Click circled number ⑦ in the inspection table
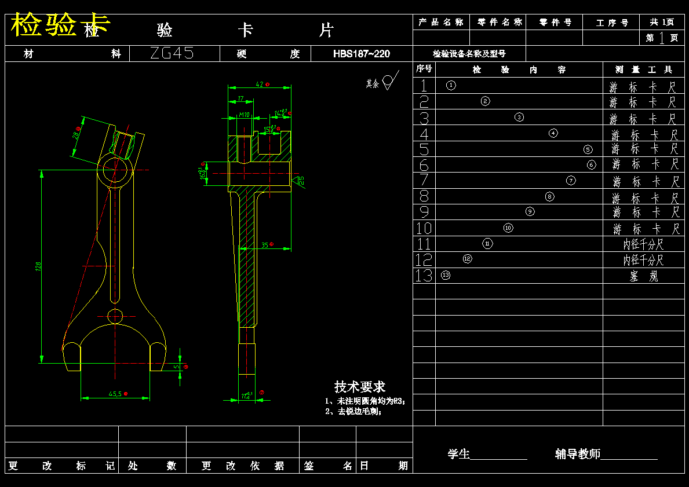This screenshot has height=487, width=689. (571, 181)
